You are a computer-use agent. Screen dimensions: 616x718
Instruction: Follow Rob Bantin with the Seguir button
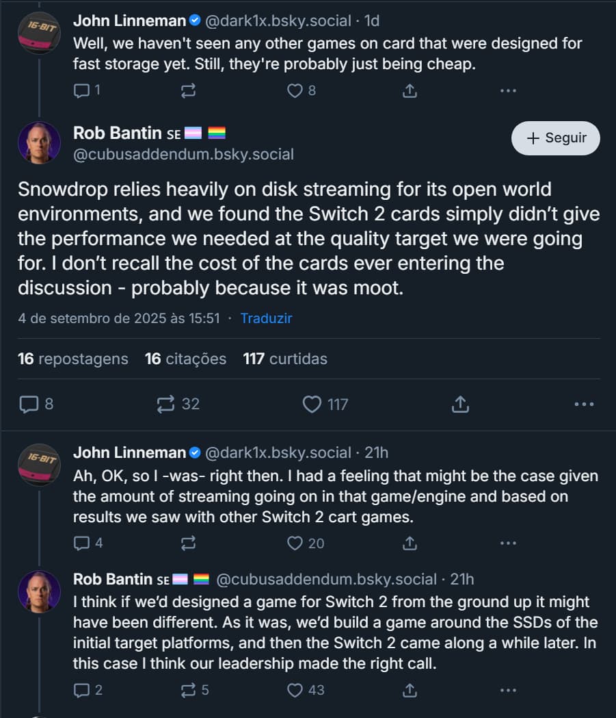click(x=555, y=138)
